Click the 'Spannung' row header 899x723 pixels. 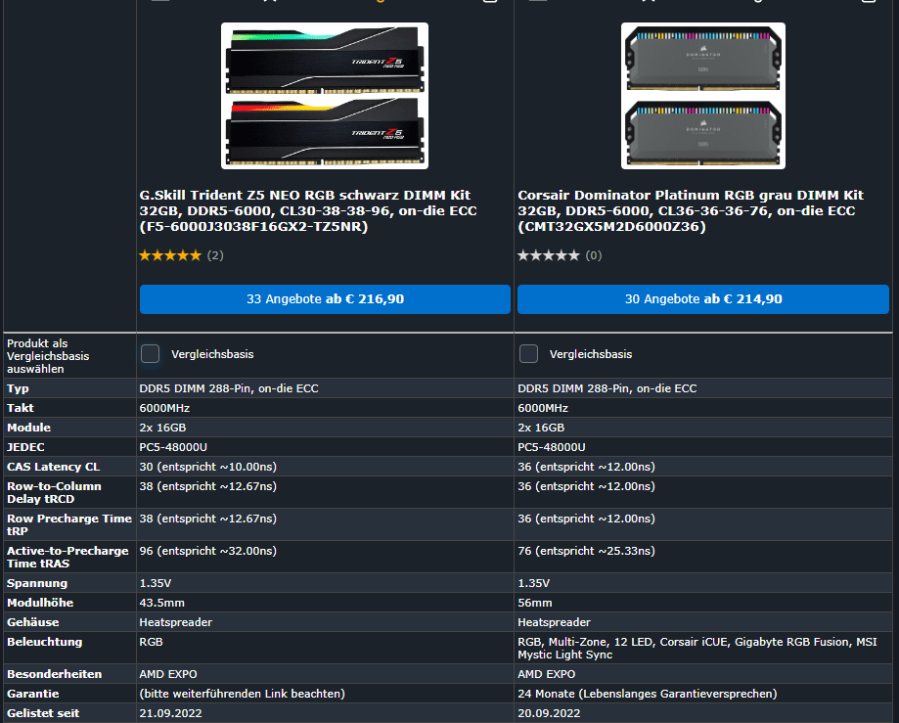coord(37,583)
